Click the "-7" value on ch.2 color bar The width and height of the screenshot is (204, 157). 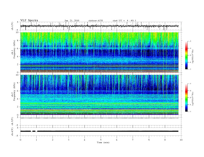[x=190, y=112]
